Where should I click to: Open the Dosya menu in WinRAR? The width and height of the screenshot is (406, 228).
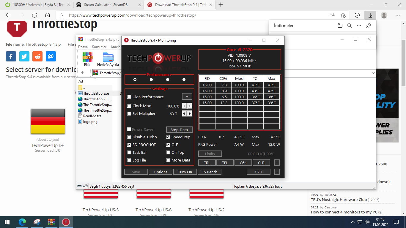[83, 47]
